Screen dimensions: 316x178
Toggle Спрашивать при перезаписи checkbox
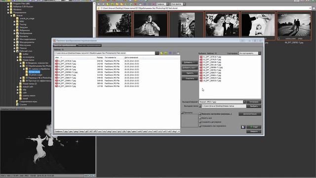[x=200, y=126]
